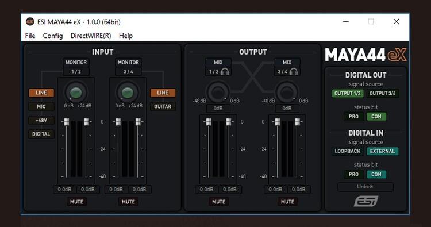Click the ESI logo in the right panel
The image size is (431, 227).
pyautogui.click(x=366, y=201)
